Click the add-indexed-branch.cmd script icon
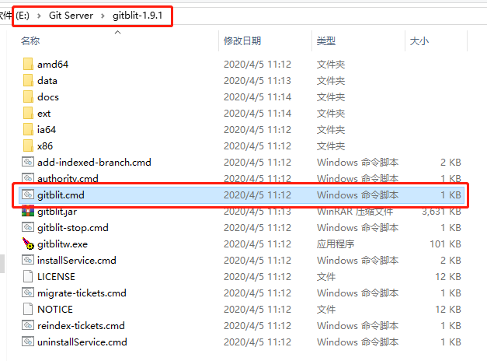 [x=28, y=162]
